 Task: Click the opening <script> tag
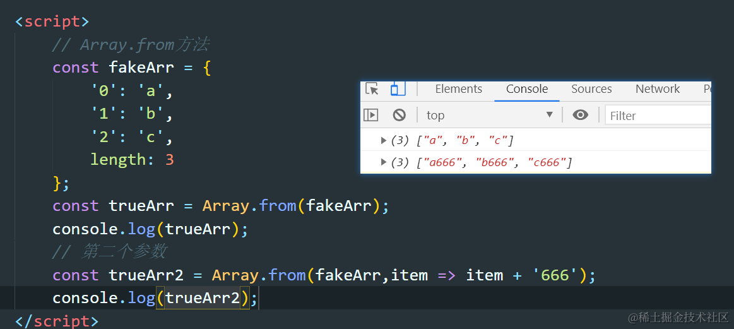[x=52, y=21]
